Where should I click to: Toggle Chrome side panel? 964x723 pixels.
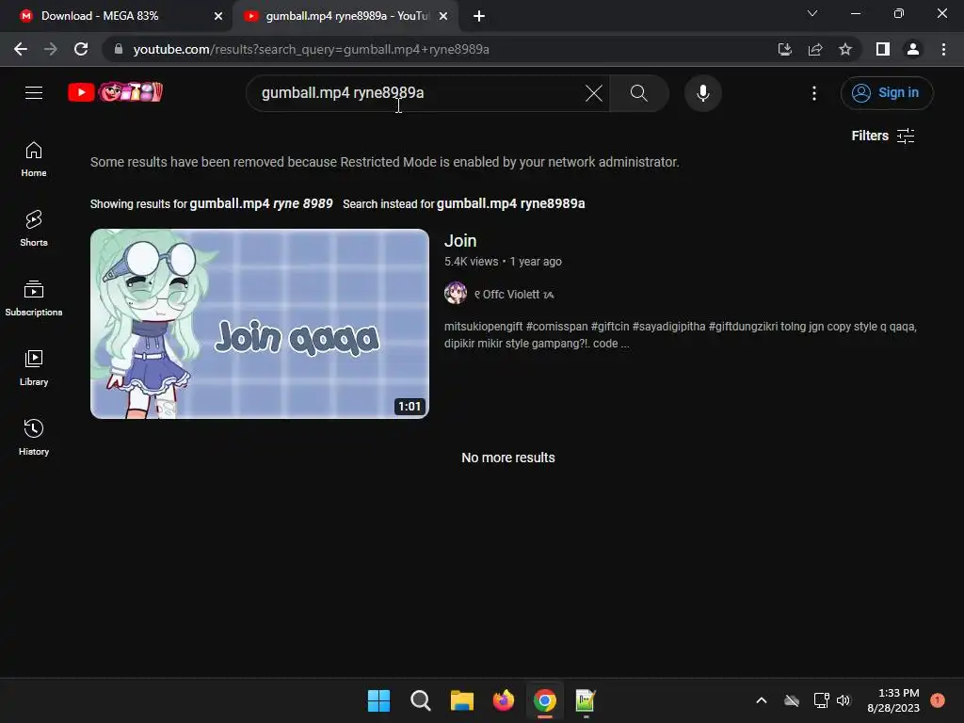click(x=883, y=49)
